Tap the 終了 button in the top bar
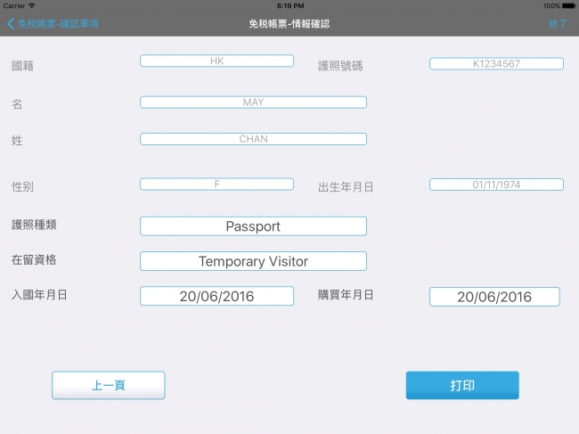This screenshot has height=434, width=579. (x=558, y=24)
